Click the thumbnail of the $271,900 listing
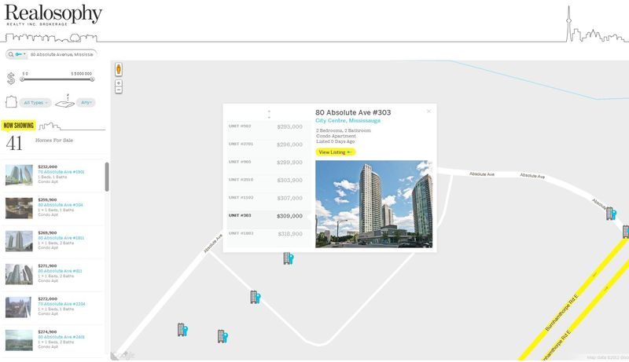629x362 pixels. tap(19, 274)
